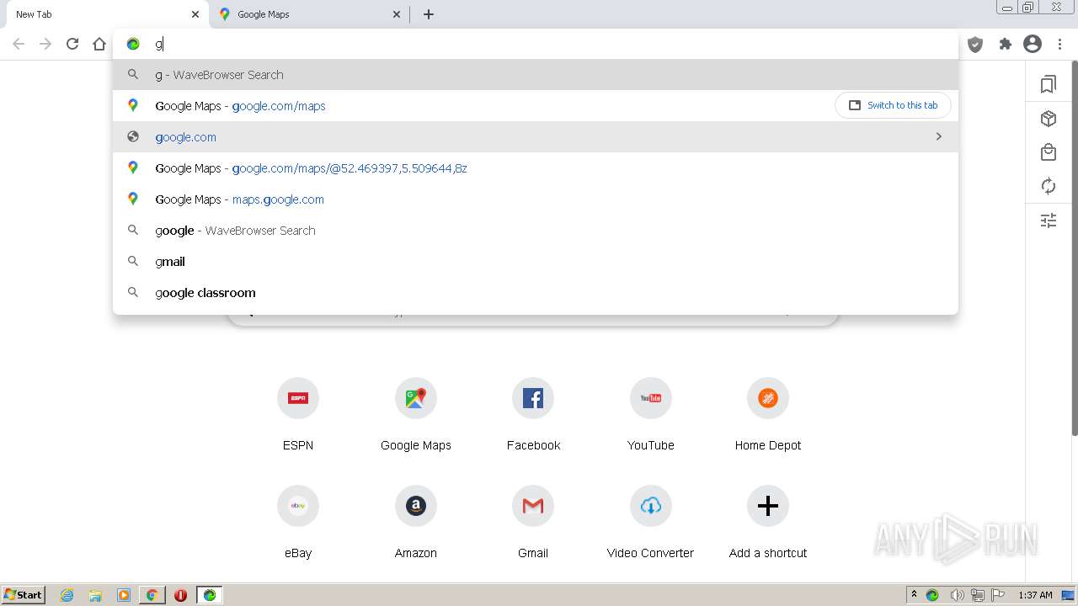Select the google.com suggestion
Viewport: 1078px width, 606px height.
point(536,137)
